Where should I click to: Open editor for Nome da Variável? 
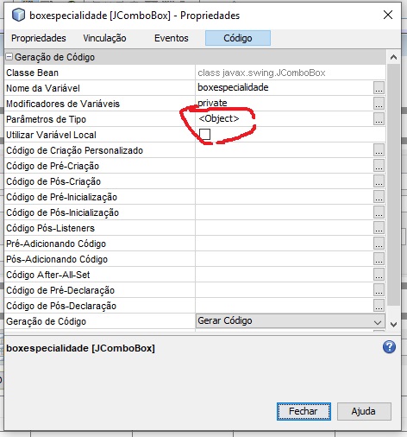pos(379,88)
